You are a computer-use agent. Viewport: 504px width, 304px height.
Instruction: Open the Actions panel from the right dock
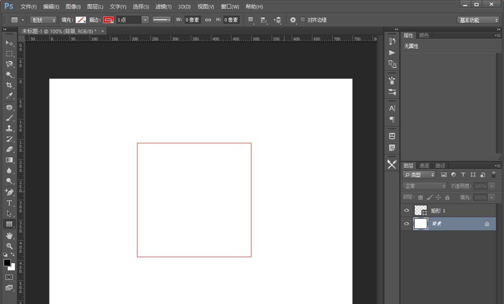coord(392,53)
